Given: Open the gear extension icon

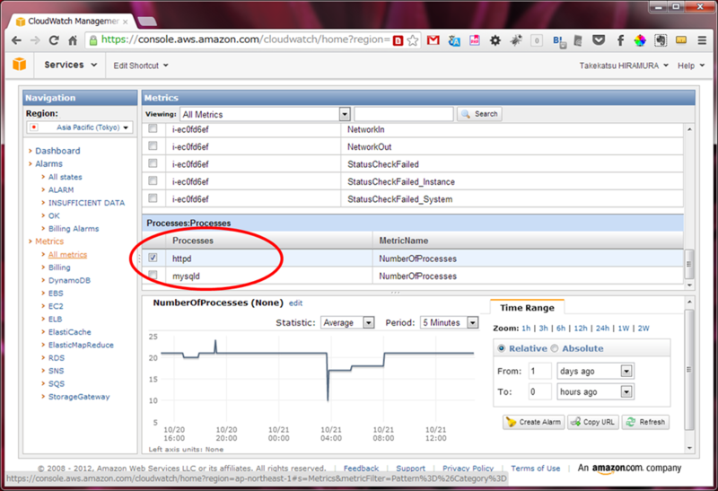Looking at the screenshot, I should pyautogui.click(x=495, y=40).
